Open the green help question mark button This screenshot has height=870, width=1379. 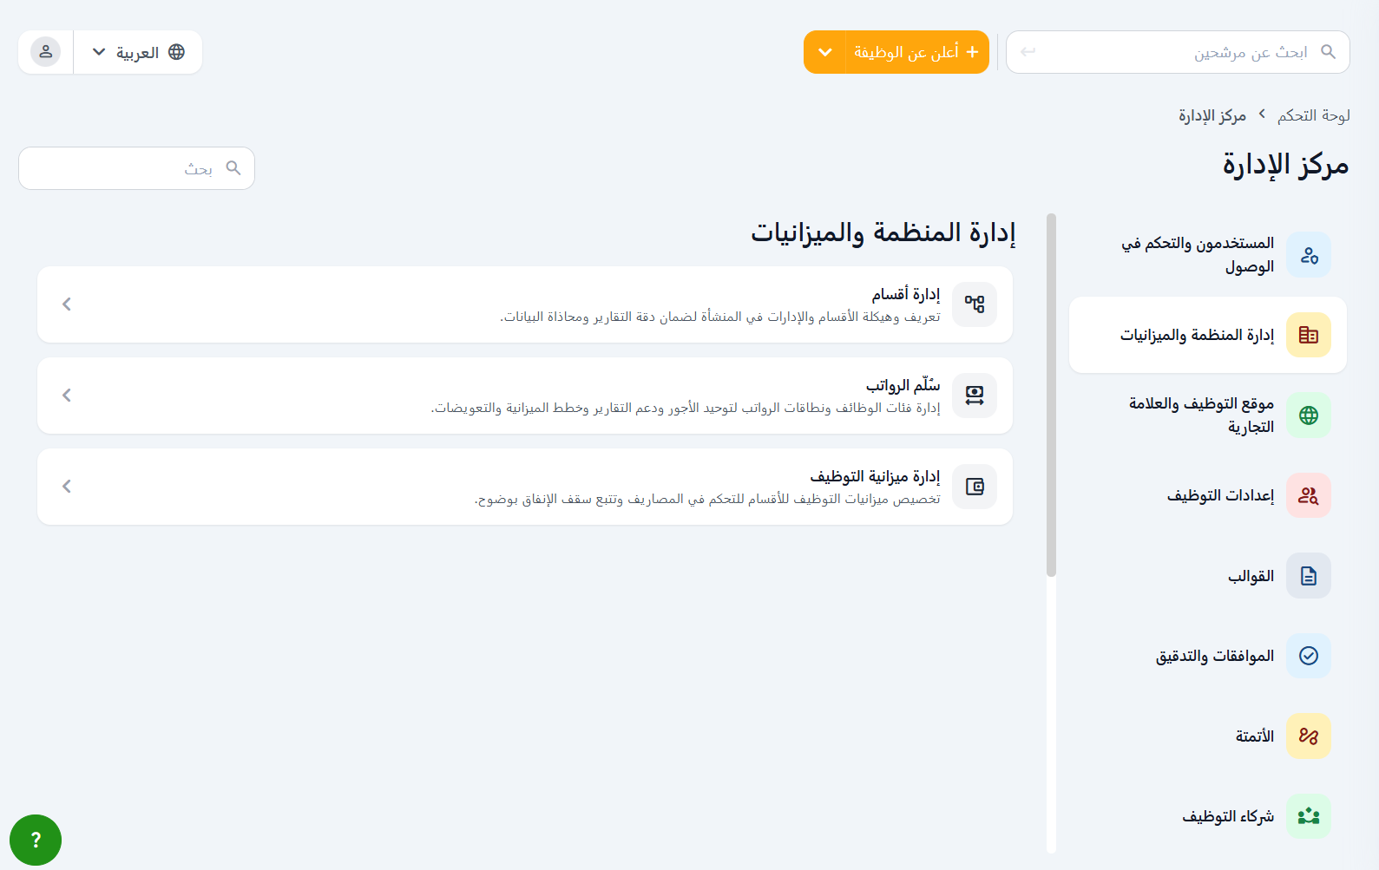36,840
